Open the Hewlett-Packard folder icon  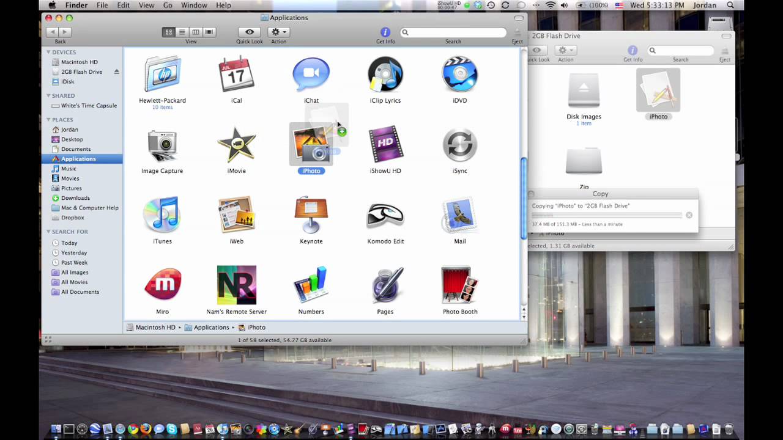point(162,74)
